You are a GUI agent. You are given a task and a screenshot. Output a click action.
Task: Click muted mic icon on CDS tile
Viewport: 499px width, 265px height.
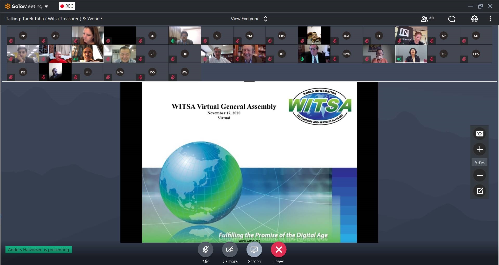(464, 59)
